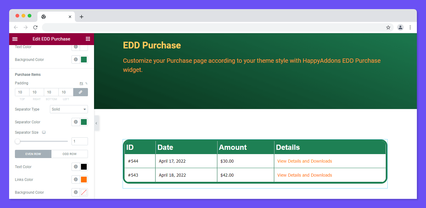Open responsive device icon for Separator Size
This screenshot has height=208, width=426.
44,132
